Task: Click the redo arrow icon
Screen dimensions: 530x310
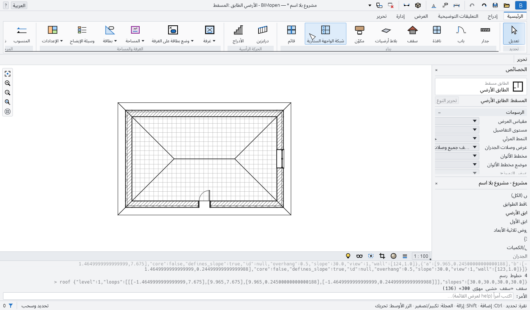Action: pos(484,5)
